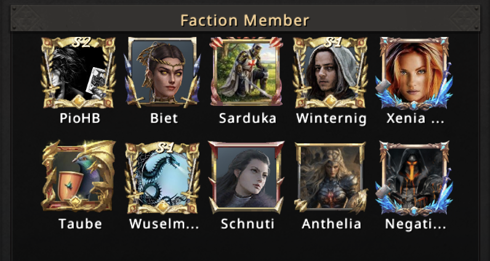The image size is (490, 261).
Task: Open Negati's masked hooded figure avatar
Action: pos(414,178)
